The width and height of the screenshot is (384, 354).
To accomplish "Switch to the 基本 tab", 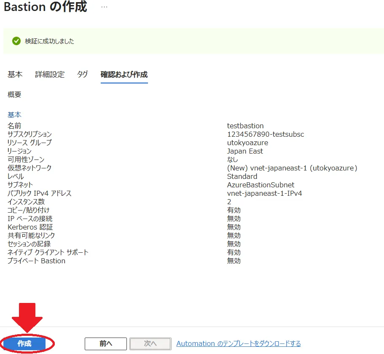I will click(x=15, y=74).
